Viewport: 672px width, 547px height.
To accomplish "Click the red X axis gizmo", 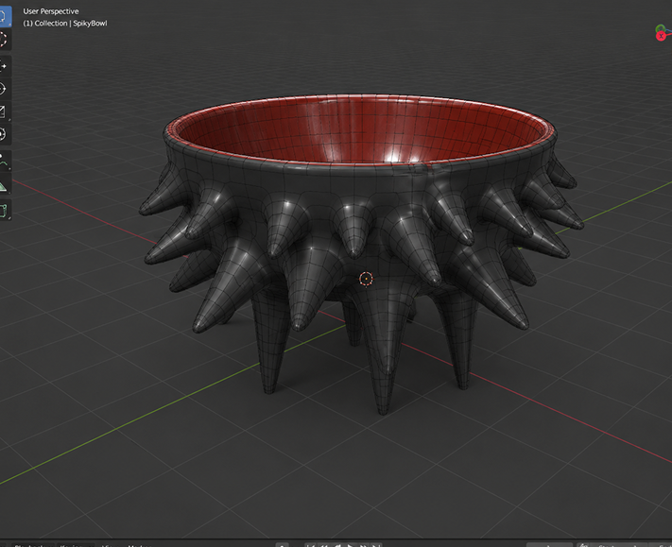I will tap(661, 36).
